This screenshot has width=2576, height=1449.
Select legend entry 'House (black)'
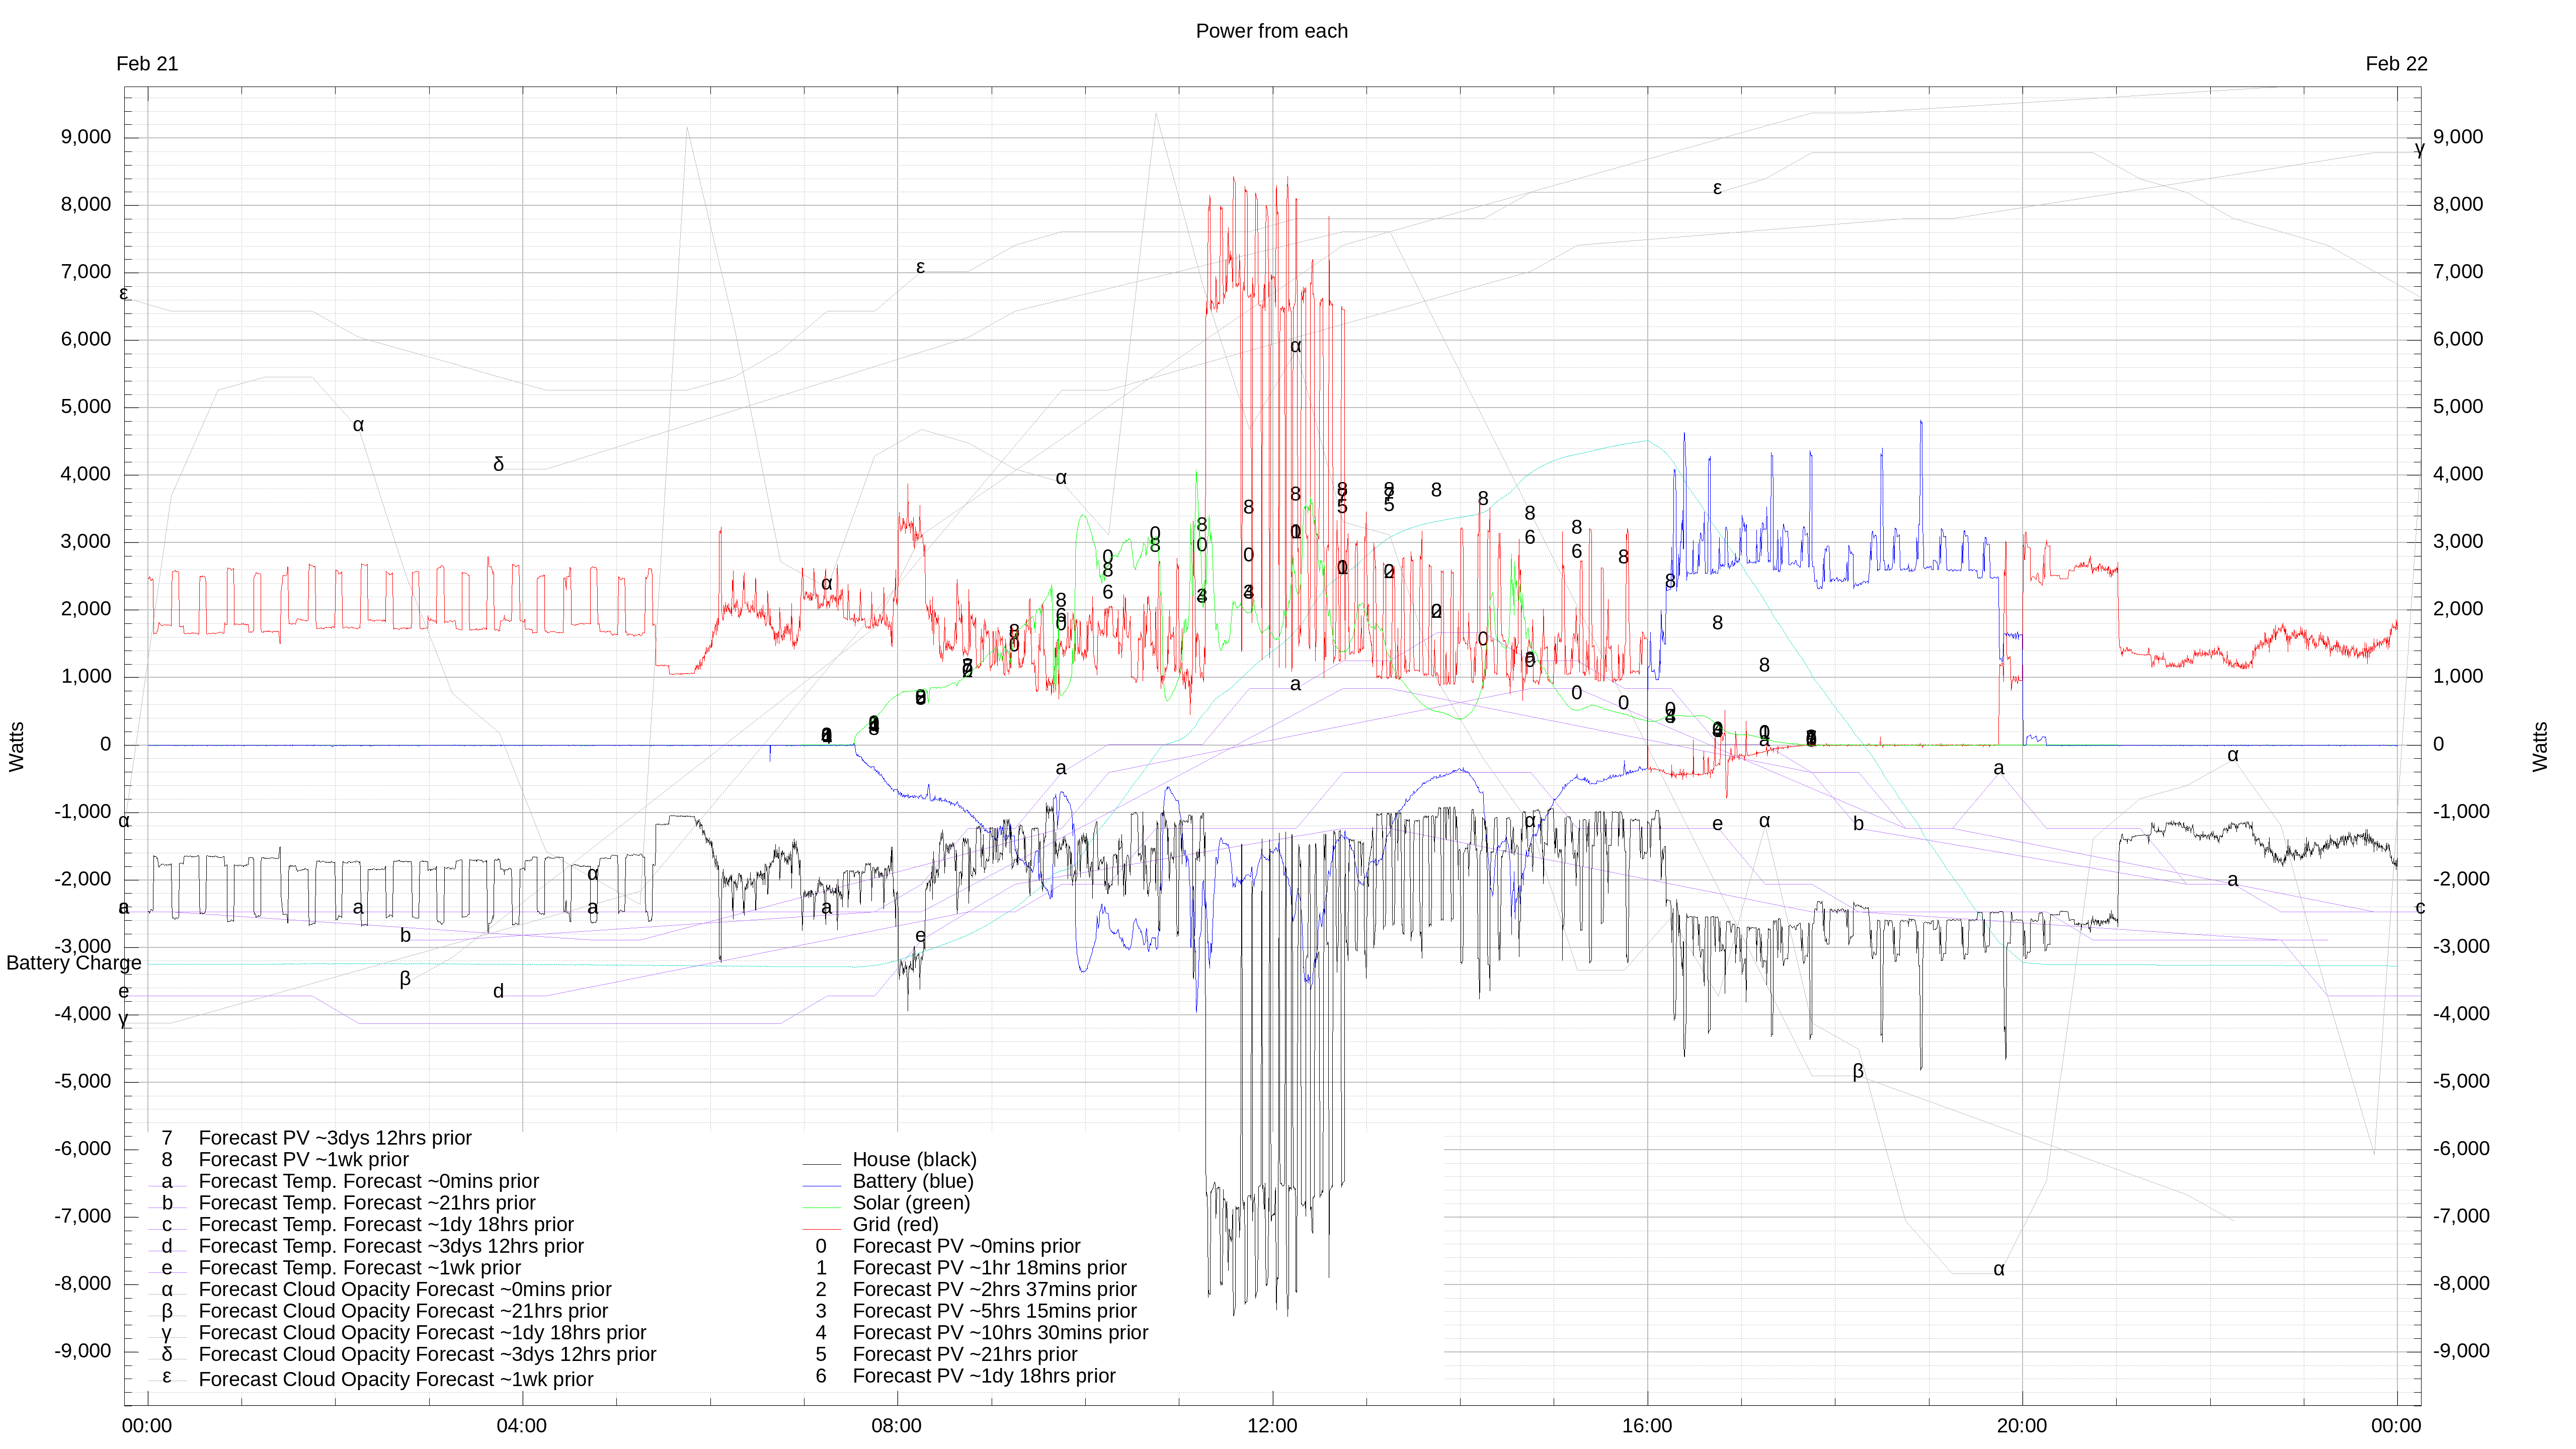[x=914, y=1160]
